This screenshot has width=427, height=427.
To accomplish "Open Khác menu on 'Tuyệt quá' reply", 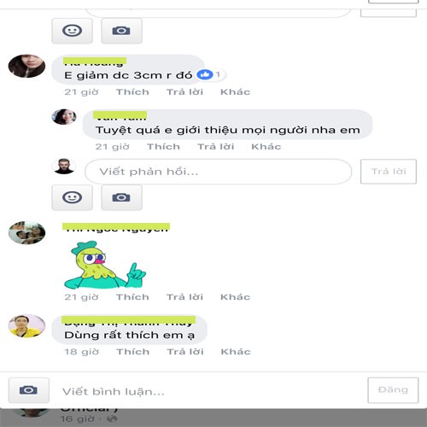I will [266, 147].
